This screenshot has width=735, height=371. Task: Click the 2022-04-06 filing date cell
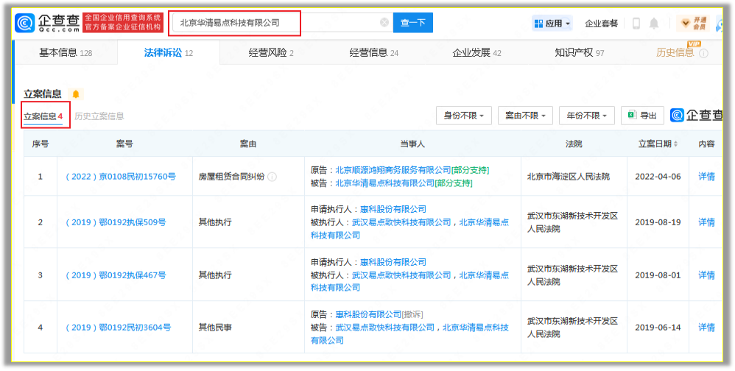[658, 177]
